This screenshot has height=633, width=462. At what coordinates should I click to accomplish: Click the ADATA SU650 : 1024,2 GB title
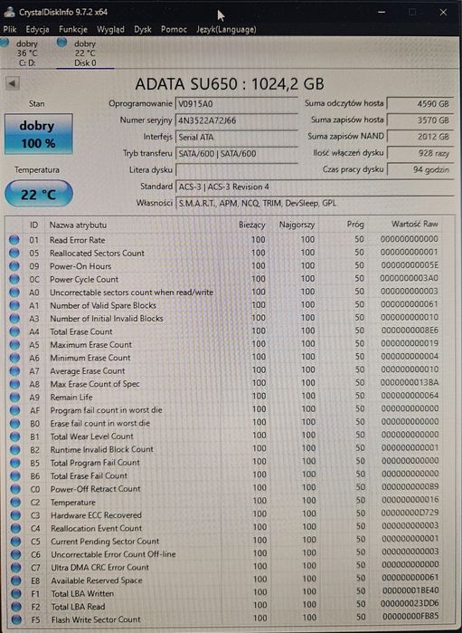point(230,84)
